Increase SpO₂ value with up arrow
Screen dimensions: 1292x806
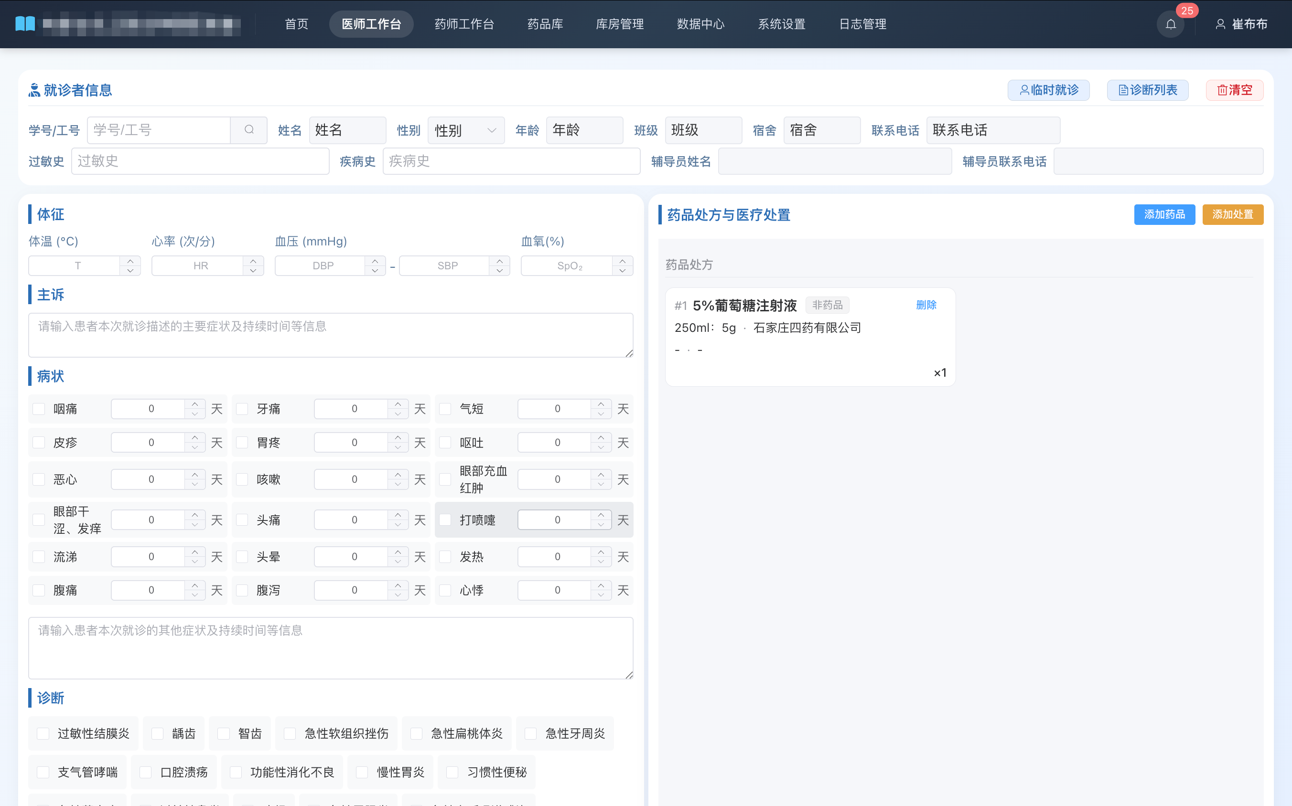point(623,261)
